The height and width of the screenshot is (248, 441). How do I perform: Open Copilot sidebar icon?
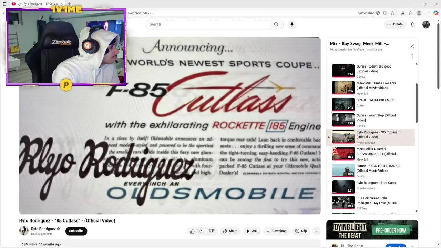click(436, 13)
